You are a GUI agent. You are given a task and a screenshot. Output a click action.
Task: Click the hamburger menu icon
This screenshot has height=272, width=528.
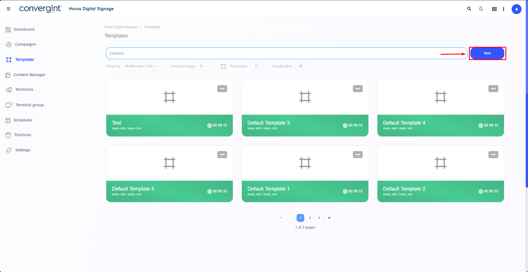(x=8, y=9)
